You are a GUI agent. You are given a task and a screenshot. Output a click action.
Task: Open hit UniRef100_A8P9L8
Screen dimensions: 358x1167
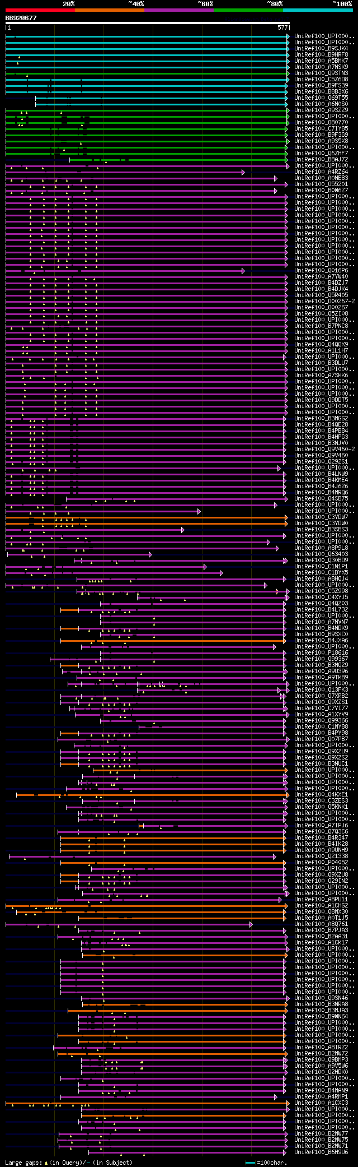click(x=321, y=548)
